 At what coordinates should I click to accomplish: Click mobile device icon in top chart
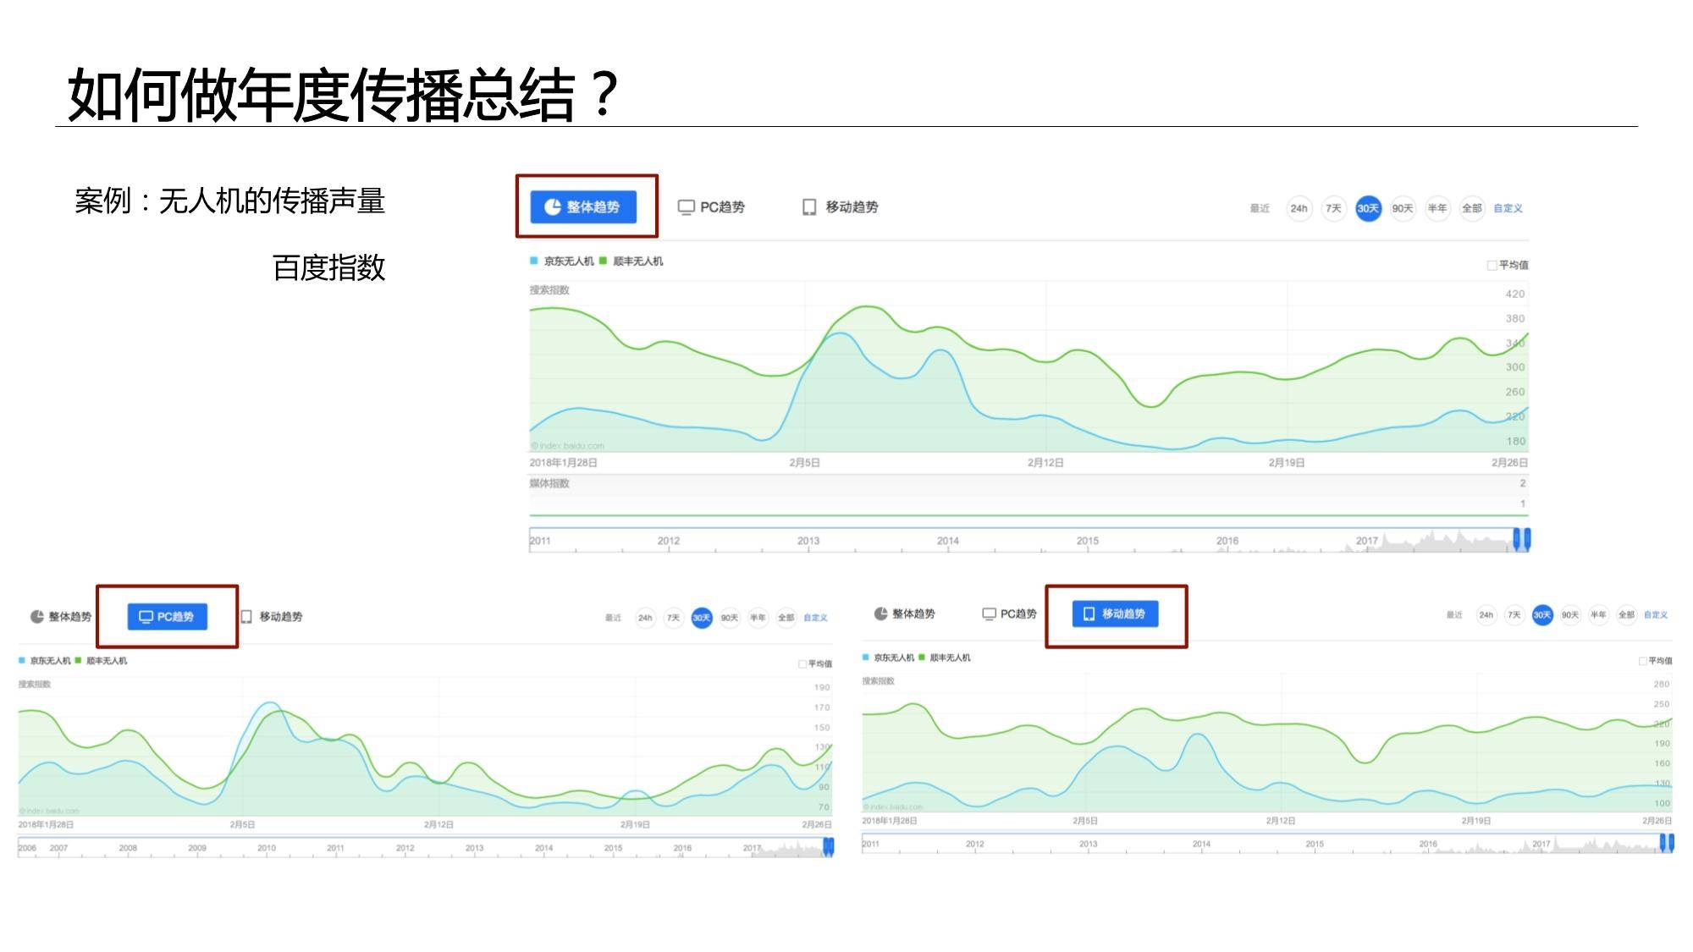809,207
